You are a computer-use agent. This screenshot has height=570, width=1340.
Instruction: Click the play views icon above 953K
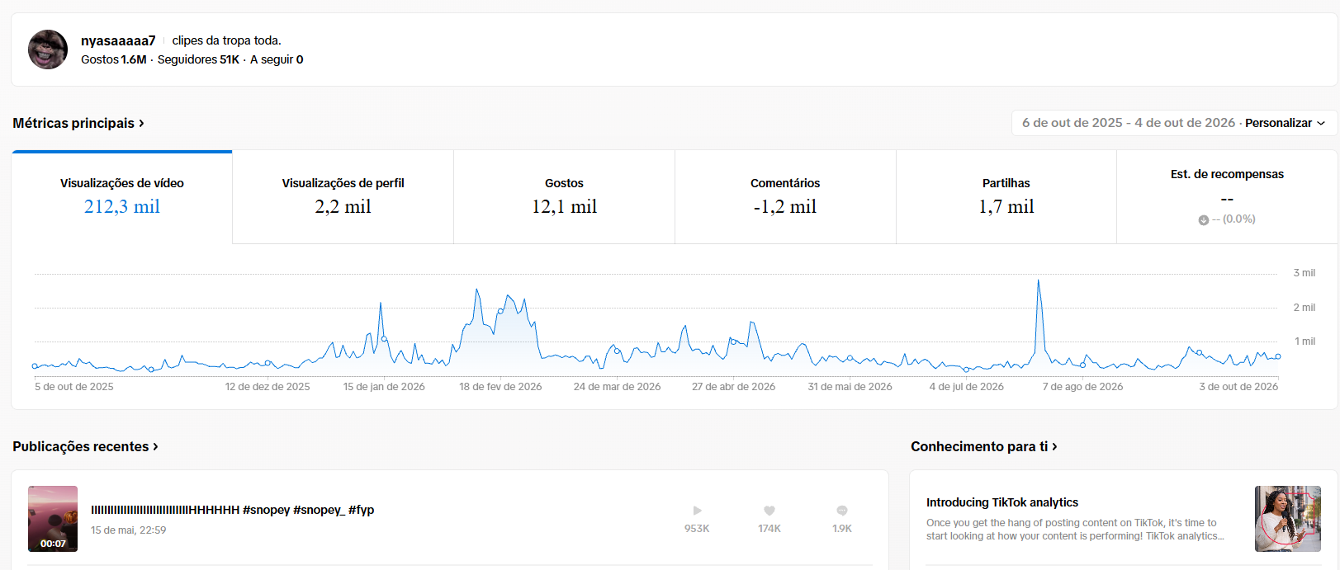[x=697, y=511]
